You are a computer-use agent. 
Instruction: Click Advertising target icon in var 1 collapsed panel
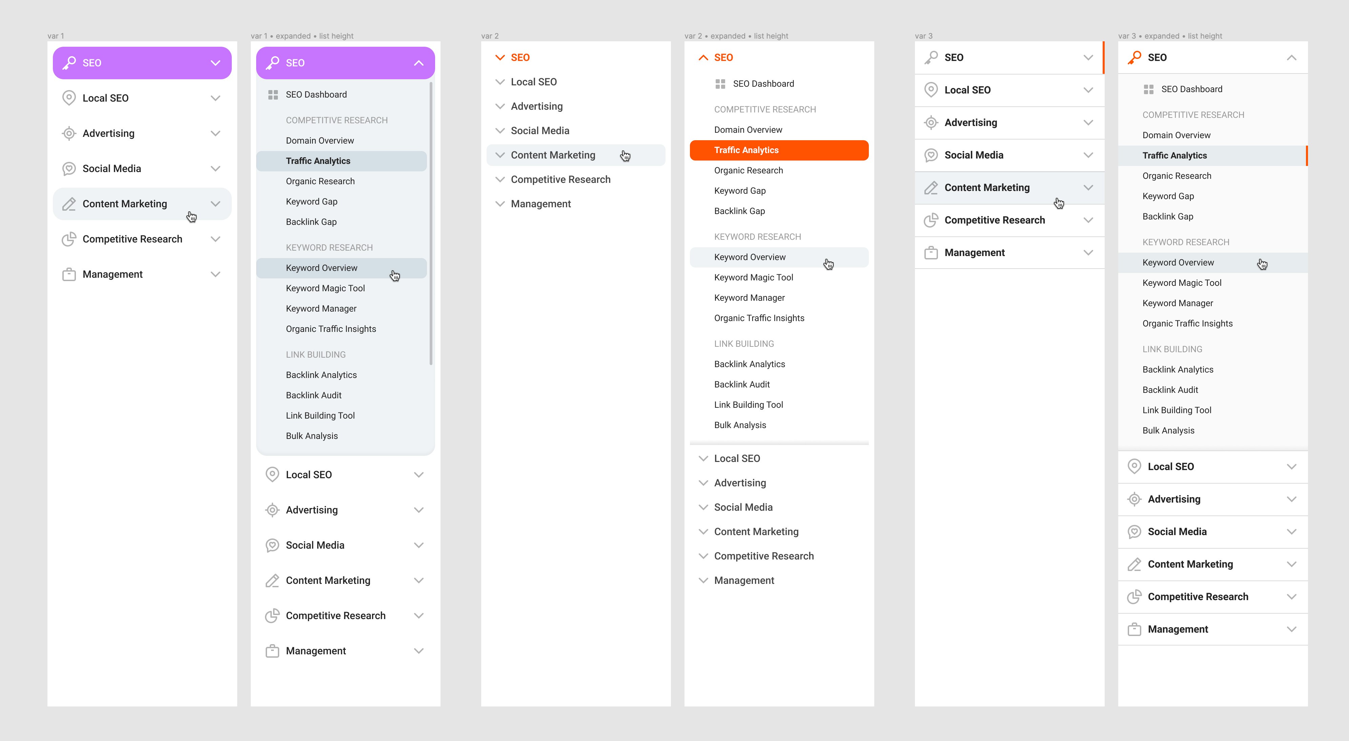[69, 133]
